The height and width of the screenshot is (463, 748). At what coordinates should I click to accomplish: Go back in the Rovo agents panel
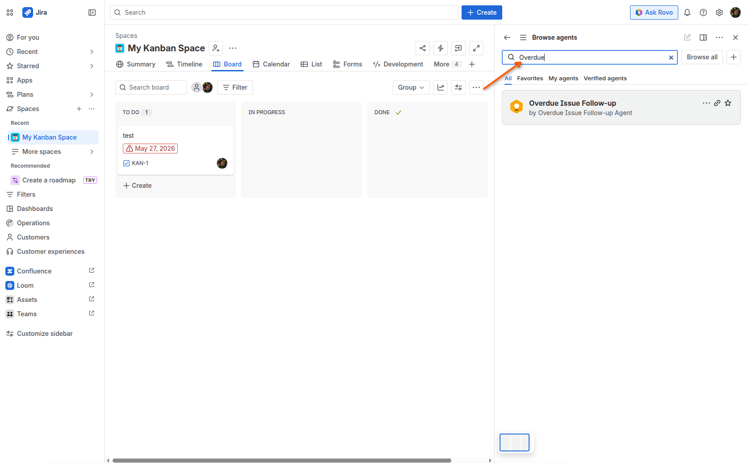[x=507, y=37]
